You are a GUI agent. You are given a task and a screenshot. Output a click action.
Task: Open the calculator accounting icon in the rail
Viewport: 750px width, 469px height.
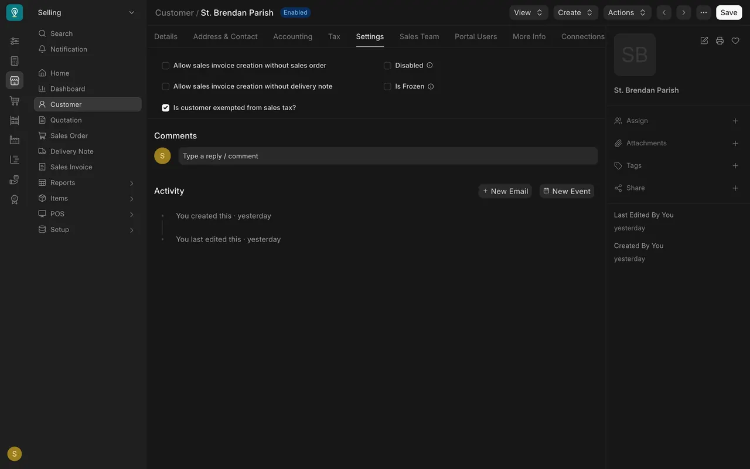point(15,61)
